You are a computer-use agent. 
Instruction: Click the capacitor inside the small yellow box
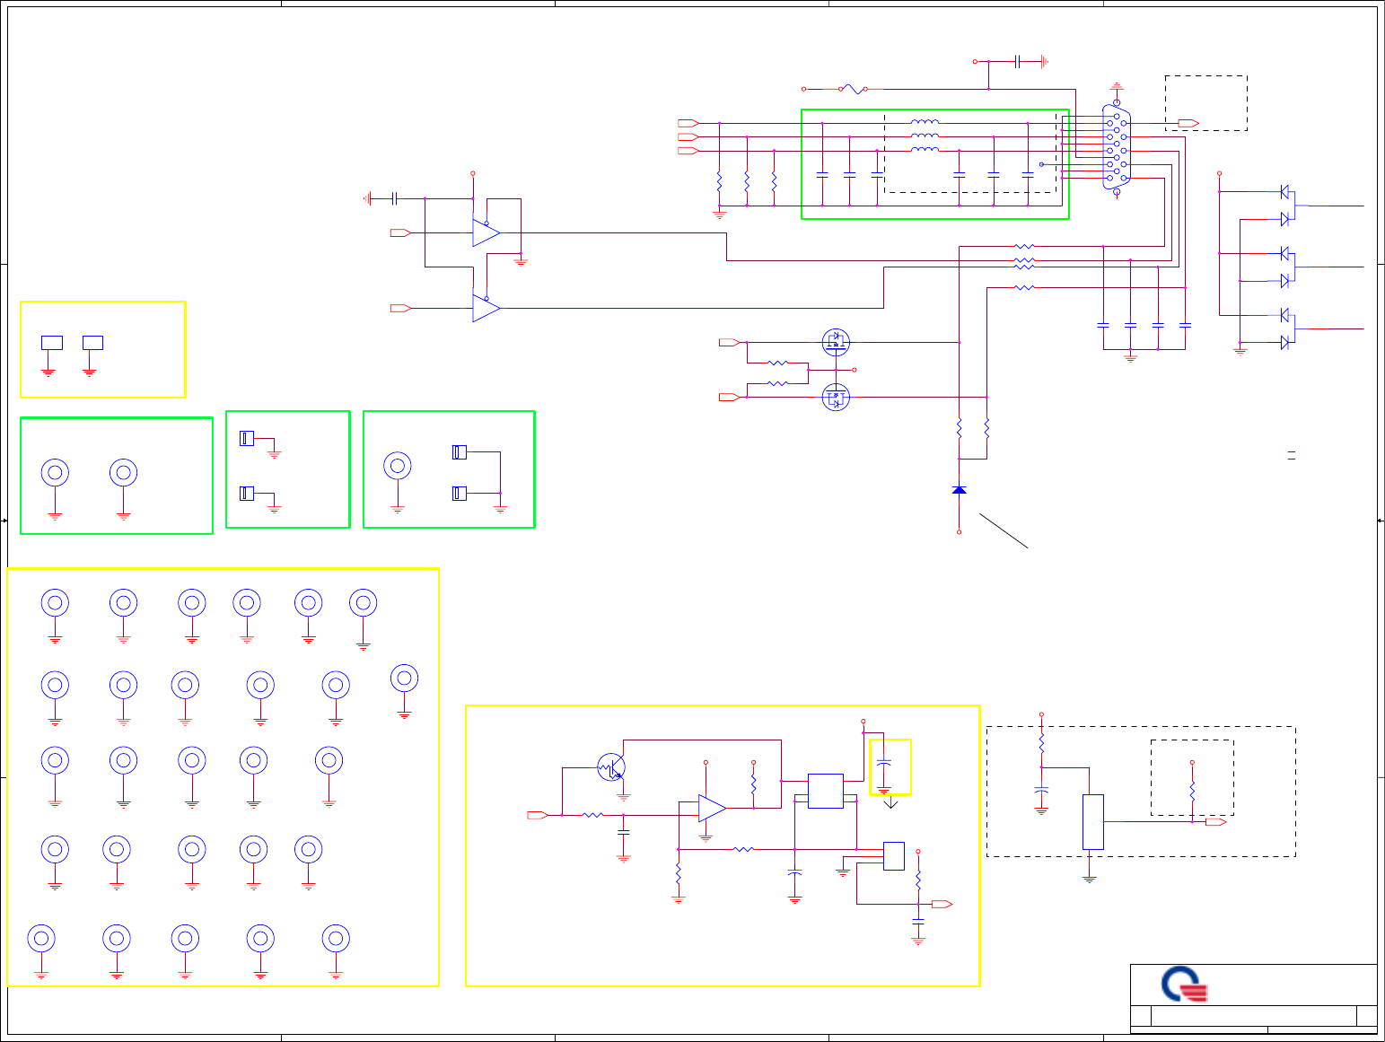pos(883,762)
